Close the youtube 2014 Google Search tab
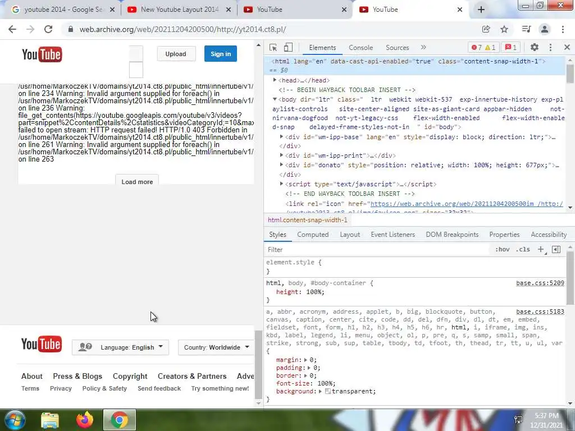Screen dimensions: 575x431 [112, 10]
